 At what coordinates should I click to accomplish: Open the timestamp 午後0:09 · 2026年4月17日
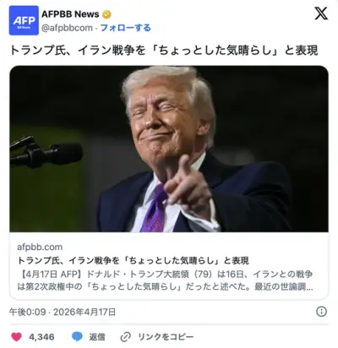click(x=63, y=312)
